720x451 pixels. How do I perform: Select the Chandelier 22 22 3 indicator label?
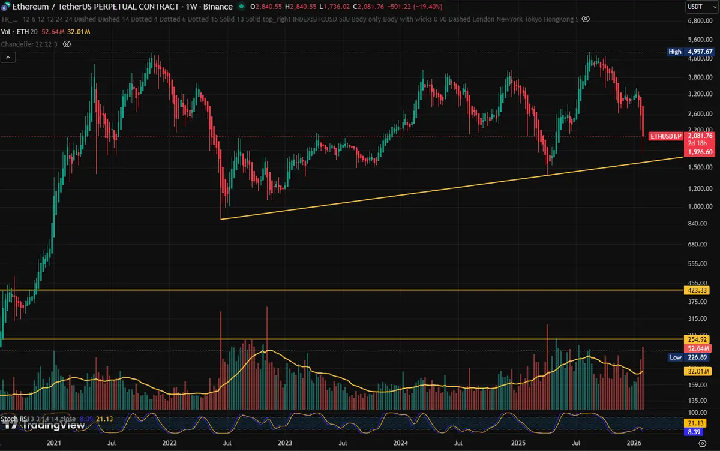(x=31, y=44)
